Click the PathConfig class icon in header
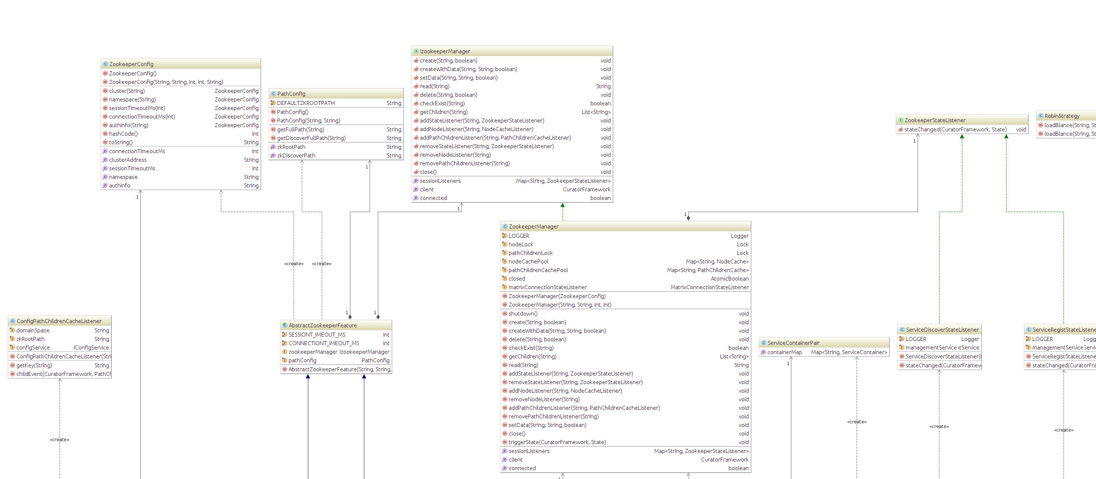Image resolution: width=1096 pixels, height=479 pixels. click(x=274, y=94)
